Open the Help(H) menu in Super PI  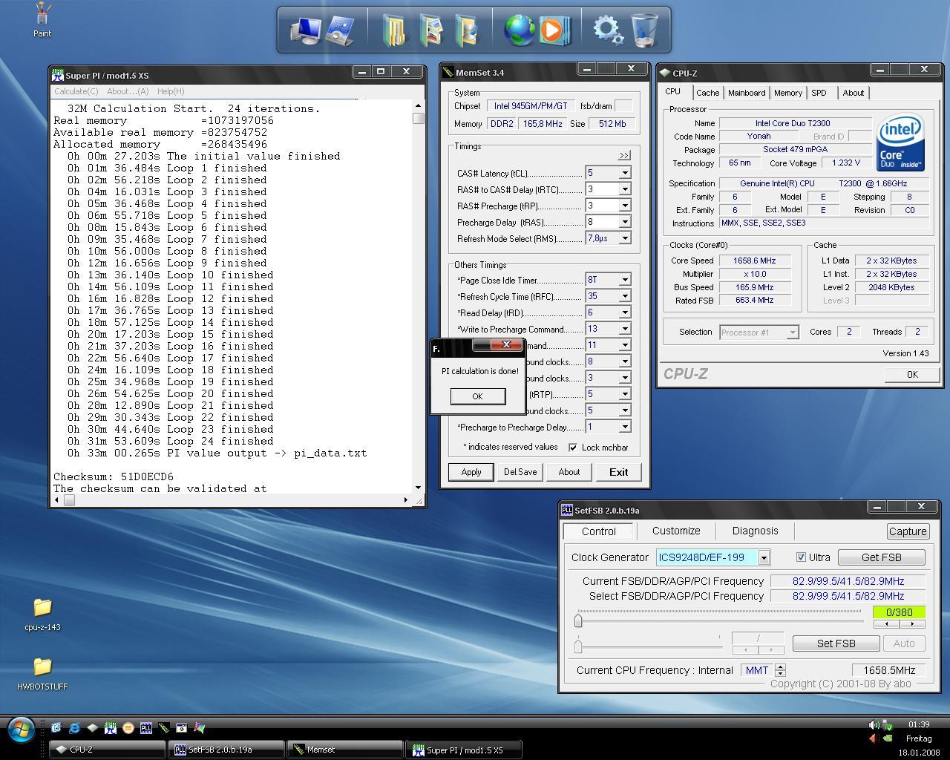pyautogui.click(x=171, y=91)
